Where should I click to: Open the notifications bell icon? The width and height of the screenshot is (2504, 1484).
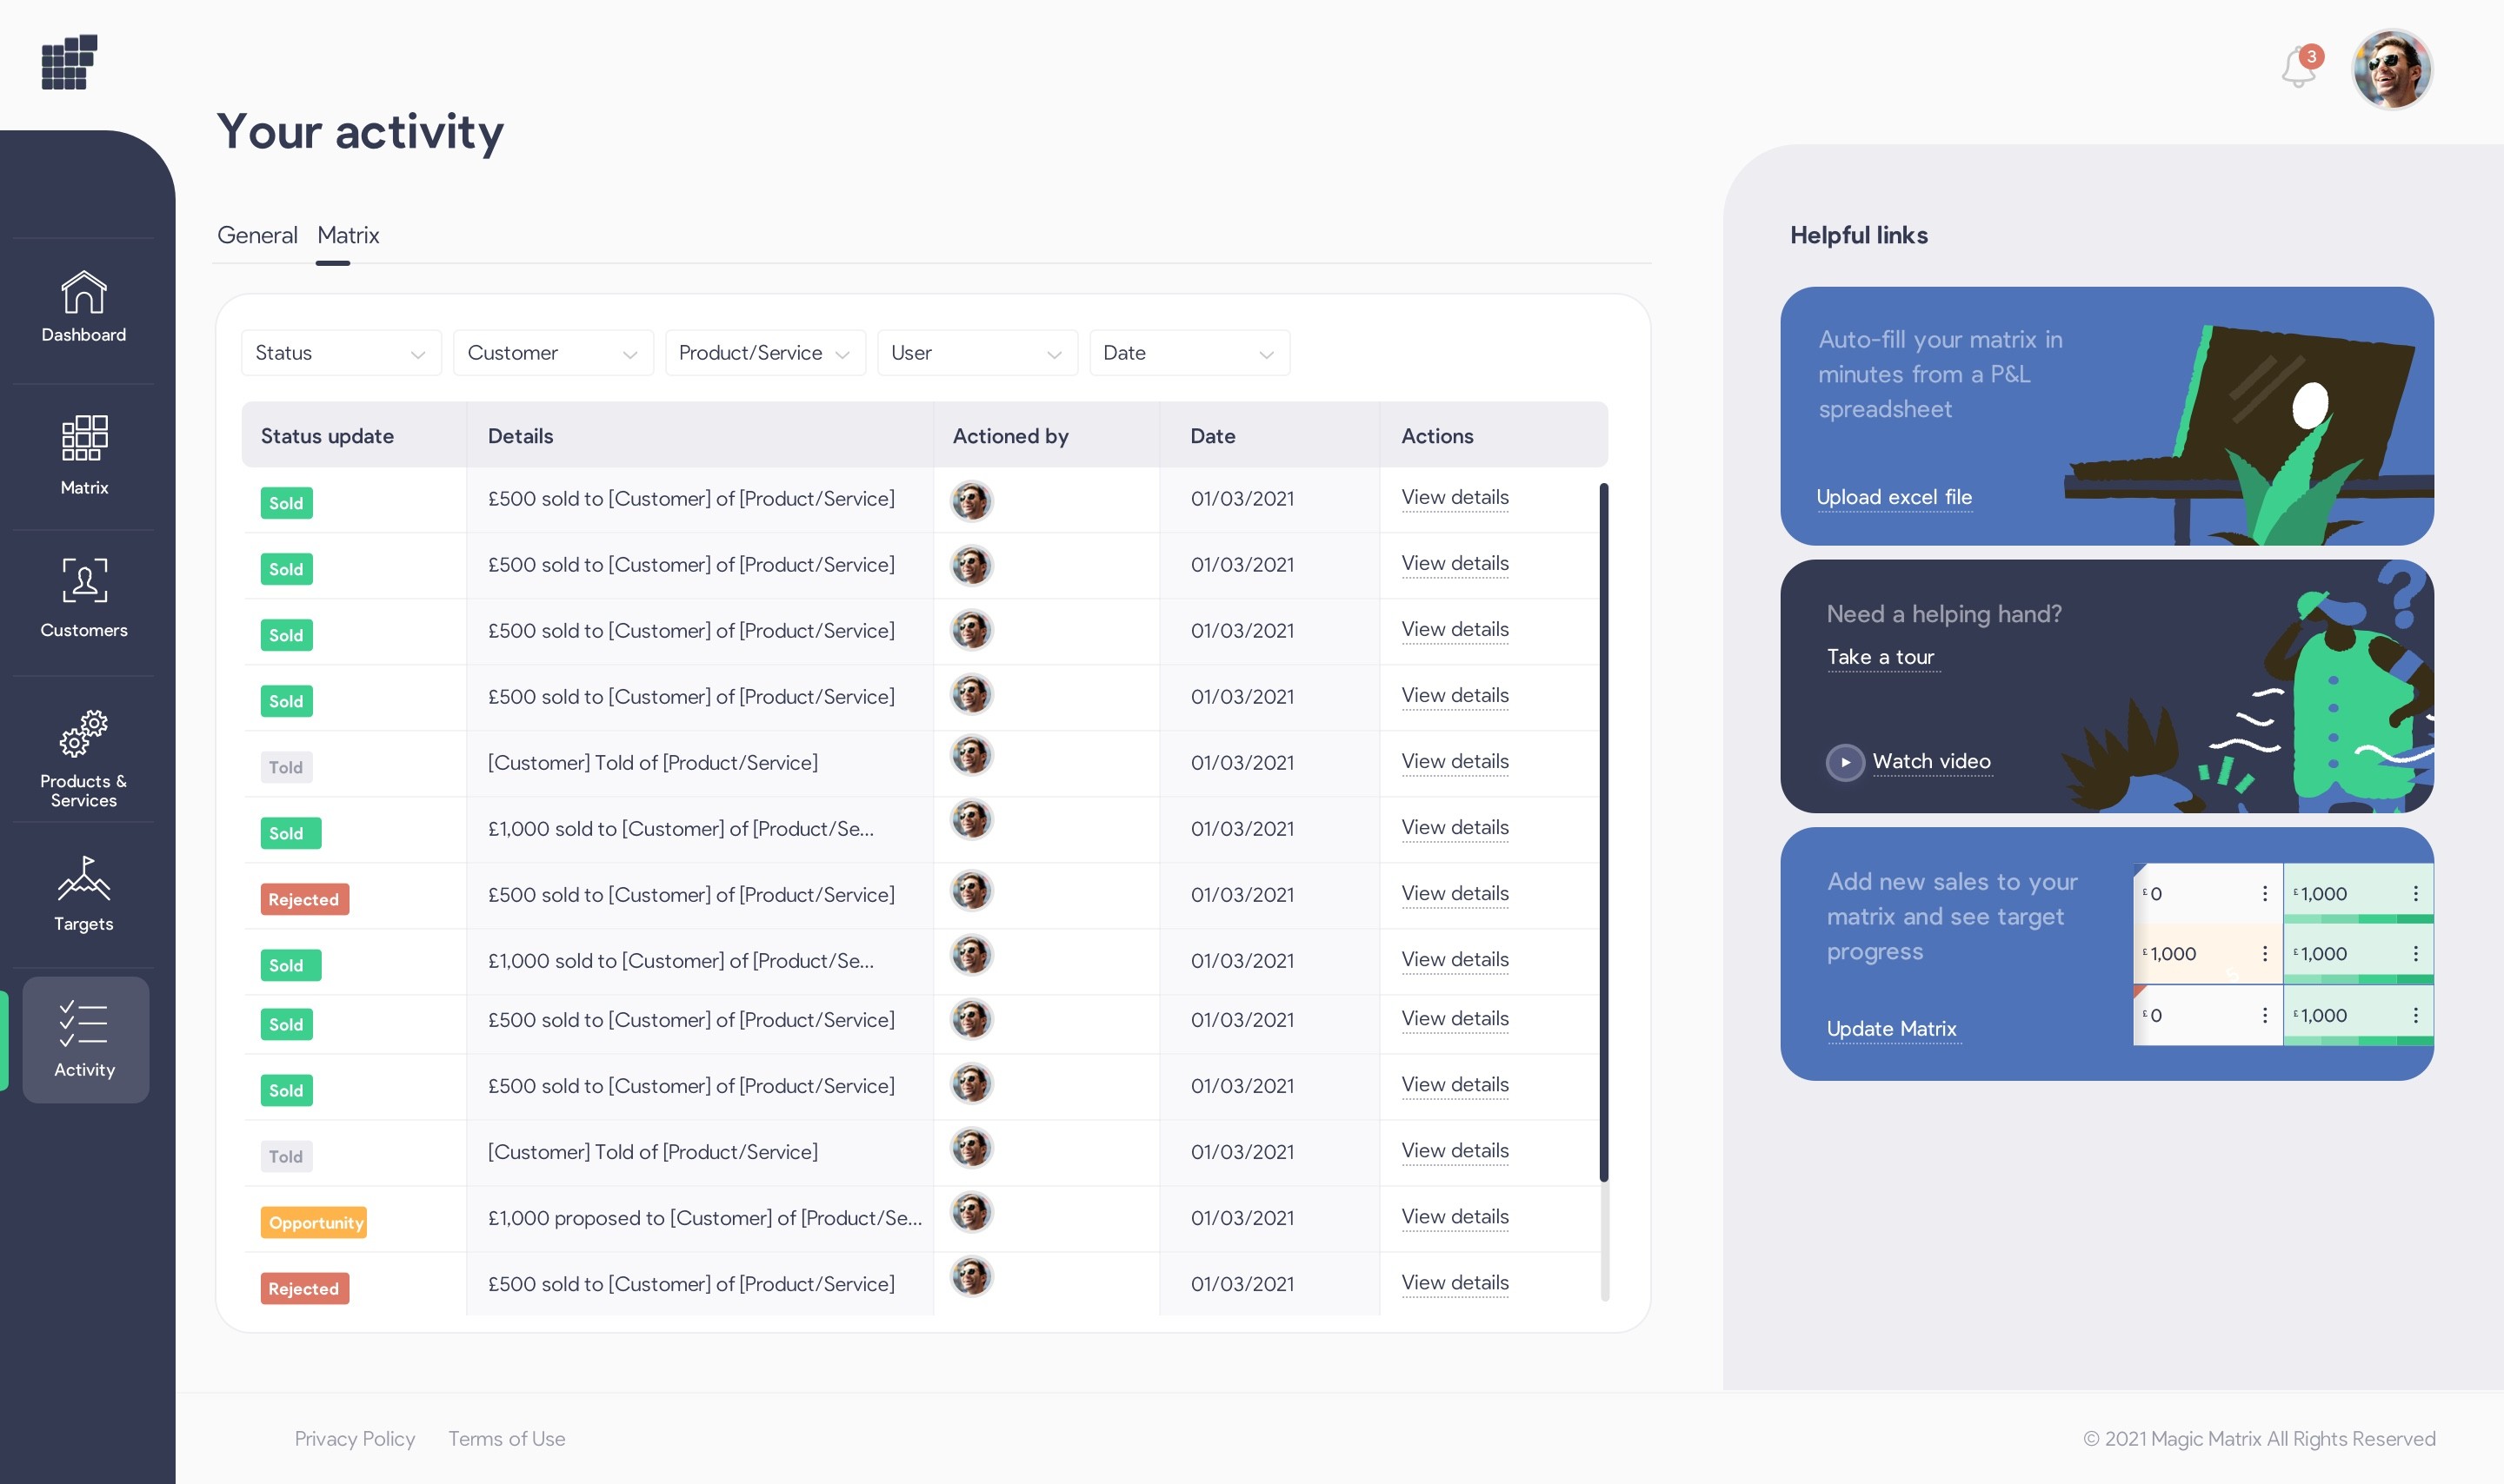2298,68
